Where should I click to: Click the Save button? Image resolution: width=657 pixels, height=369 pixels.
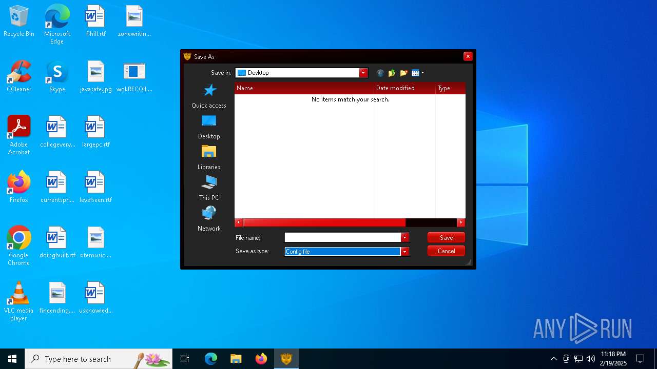pos(446,237)
